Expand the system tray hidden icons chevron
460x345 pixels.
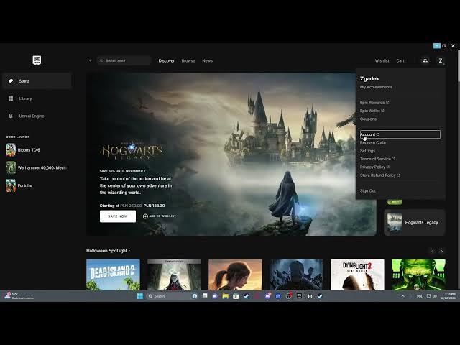coord(402,296)
